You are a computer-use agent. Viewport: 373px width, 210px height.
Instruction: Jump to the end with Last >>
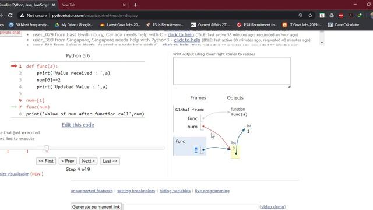pyautogui.click(x=110, y=161)
